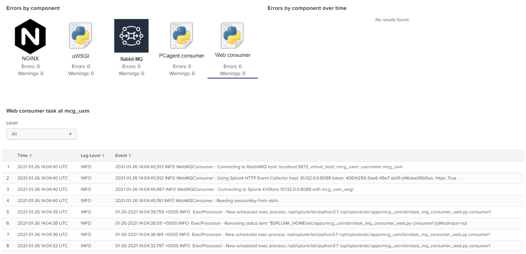Image resolution: width=526 pixels, height=254 pixels.
Task: Sort table by Time column arrows
Action: click(31, 156)
